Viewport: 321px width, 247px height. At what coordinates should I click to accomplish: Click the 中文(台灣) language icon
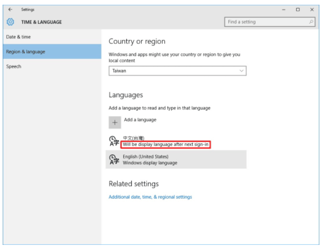click(113, 141)
